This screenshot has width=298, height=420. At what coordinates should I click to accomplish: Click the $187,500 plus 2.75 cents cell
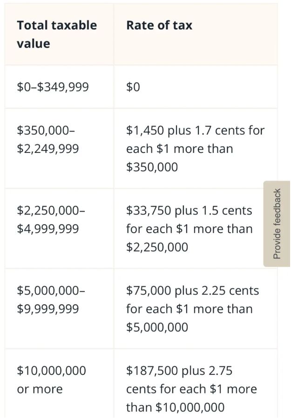196,384
